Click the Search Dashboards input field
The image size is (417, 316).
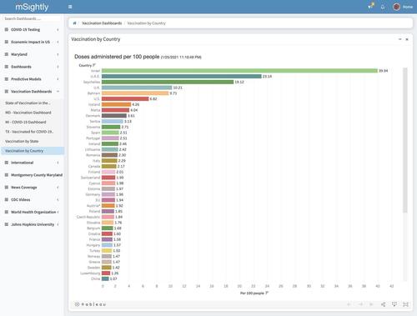click(32, 18)
